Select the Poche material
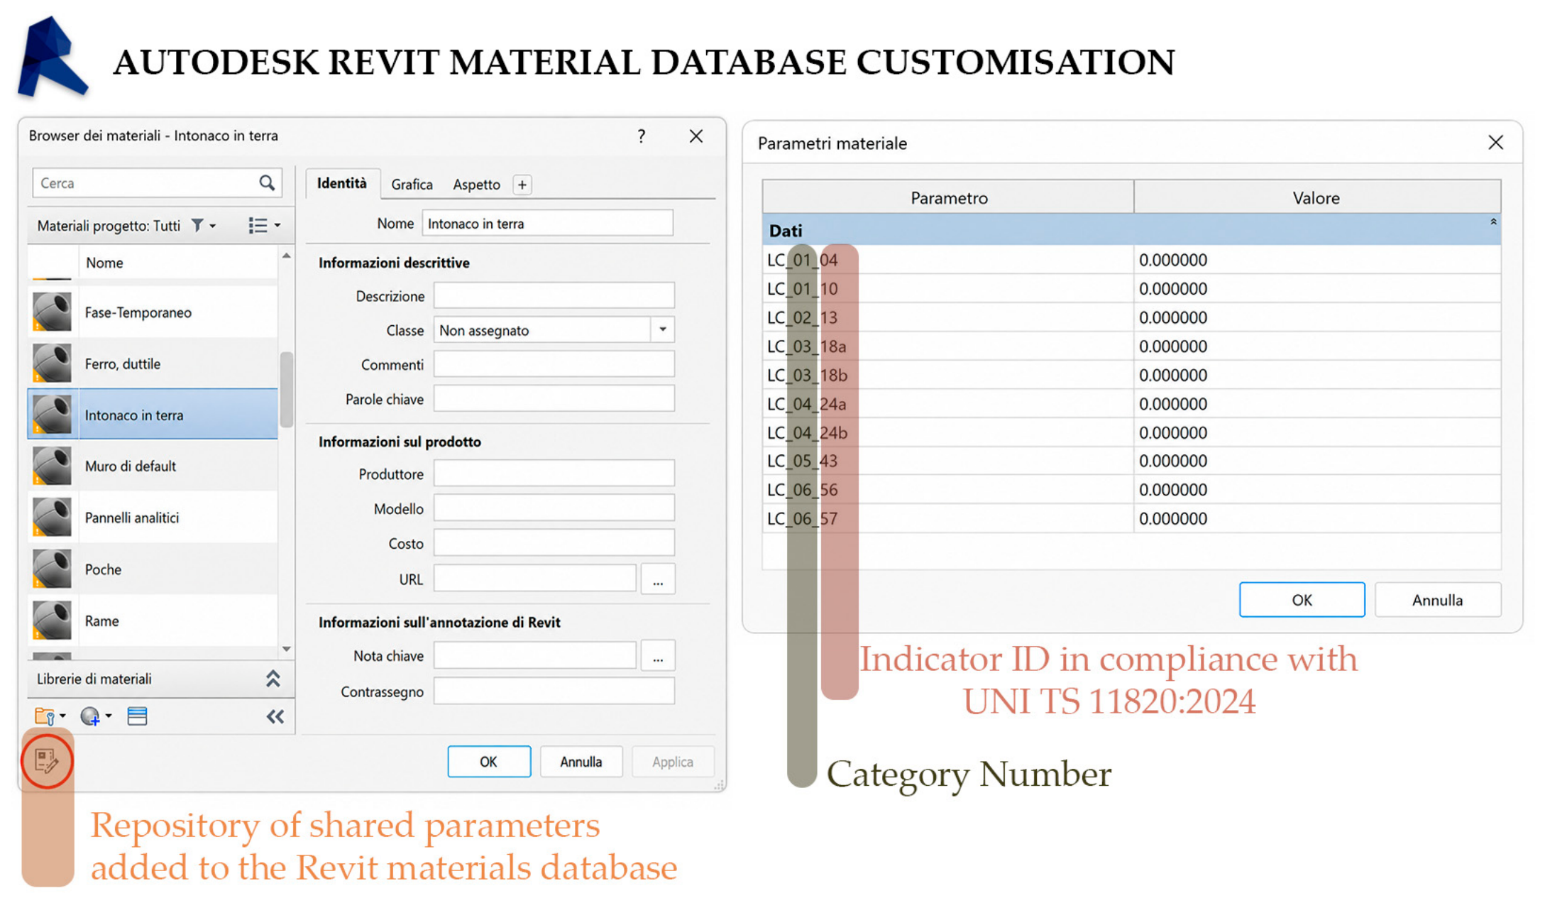The height and width of the screenshot is (903, 1545). pos(153,569)
